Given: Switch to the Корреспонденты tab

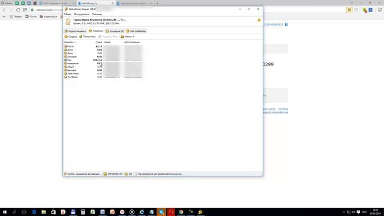Looking at the screenshot, I should coord(76,31).
